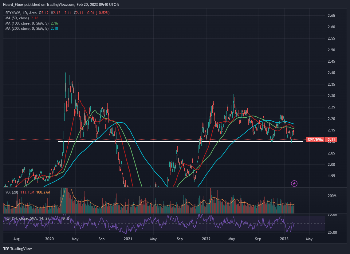350x254 pixels.
Task: Click the 25.00 RSI axis label
Action: click(x=332, y=233)
